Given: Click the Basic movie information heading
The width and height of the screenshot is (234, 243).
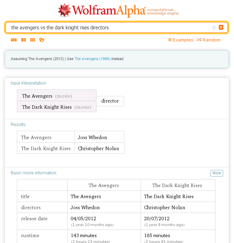Looking at the screenshot, I should (x=34, y=173).
